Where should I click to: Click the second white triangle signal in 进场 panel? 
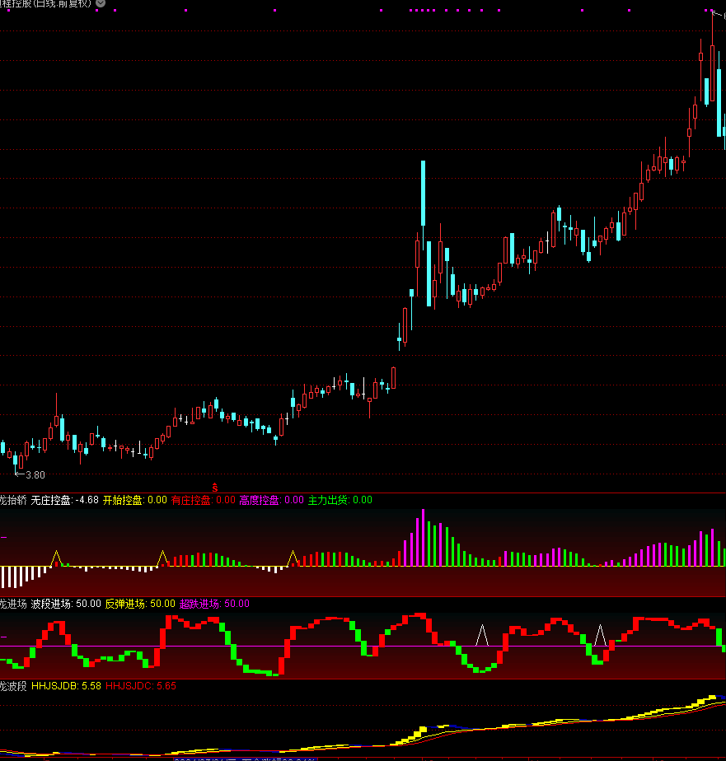601,635
